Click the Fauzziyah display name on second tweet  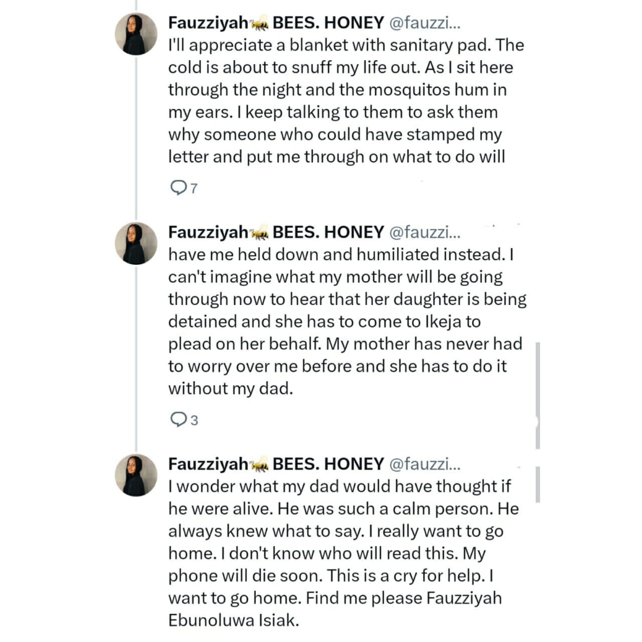coord(208,233)
